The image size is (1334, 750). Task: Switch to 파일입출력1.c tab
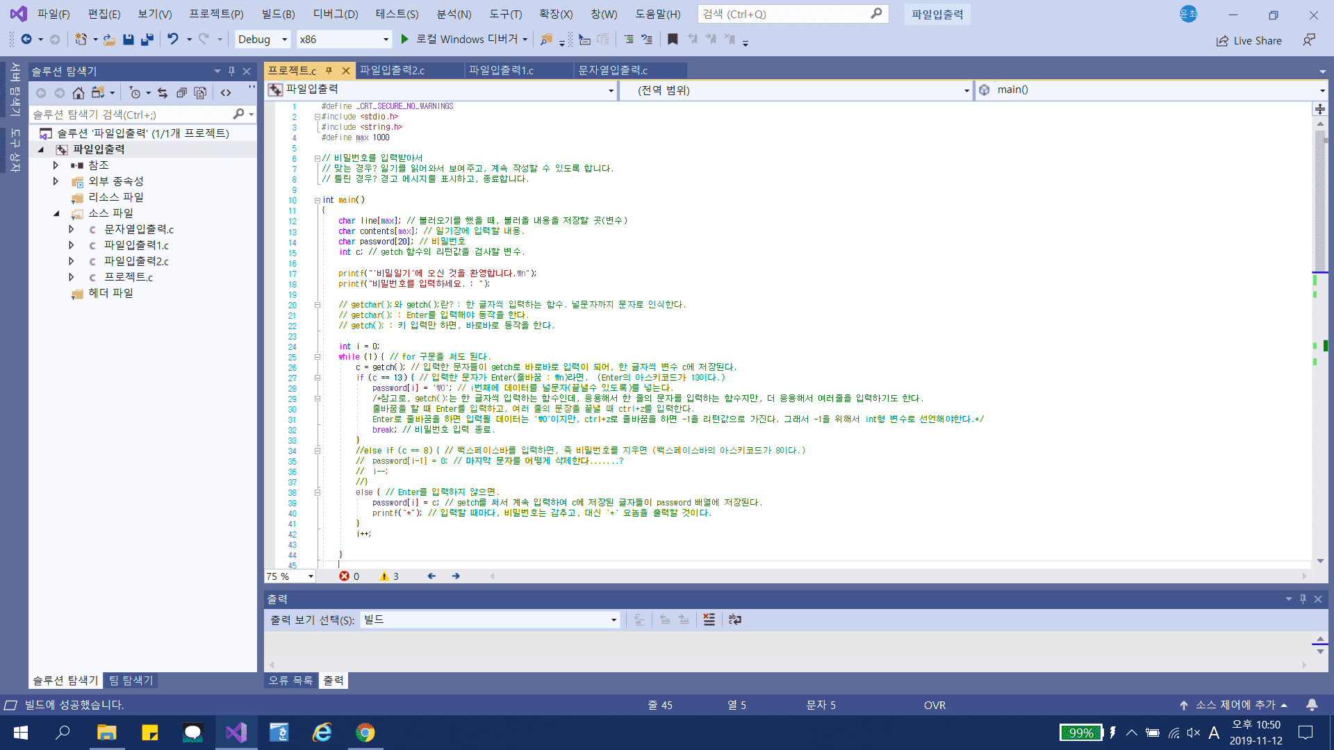(501, 70)
